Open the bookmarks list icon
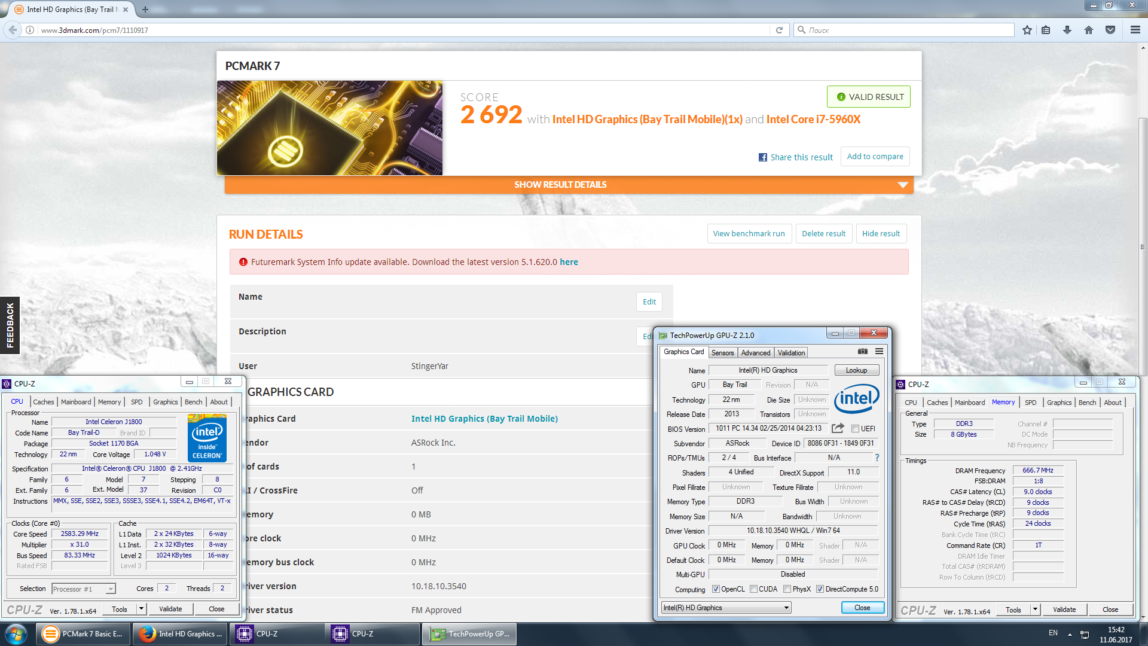Image resolution: width=1148 pixels, height=646 pixels. pyautogui.click(x=1046, y=30)
